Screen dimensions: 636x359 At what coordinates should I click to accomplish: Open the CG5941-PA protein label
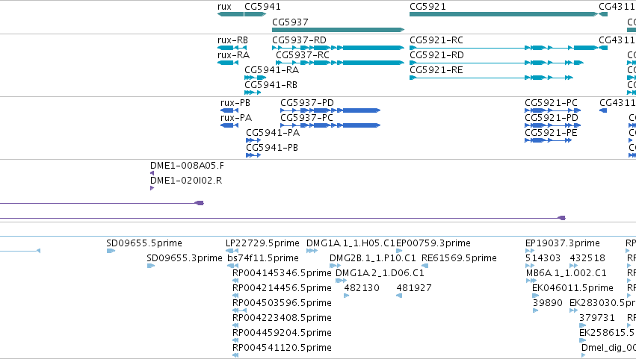(273, 133)
